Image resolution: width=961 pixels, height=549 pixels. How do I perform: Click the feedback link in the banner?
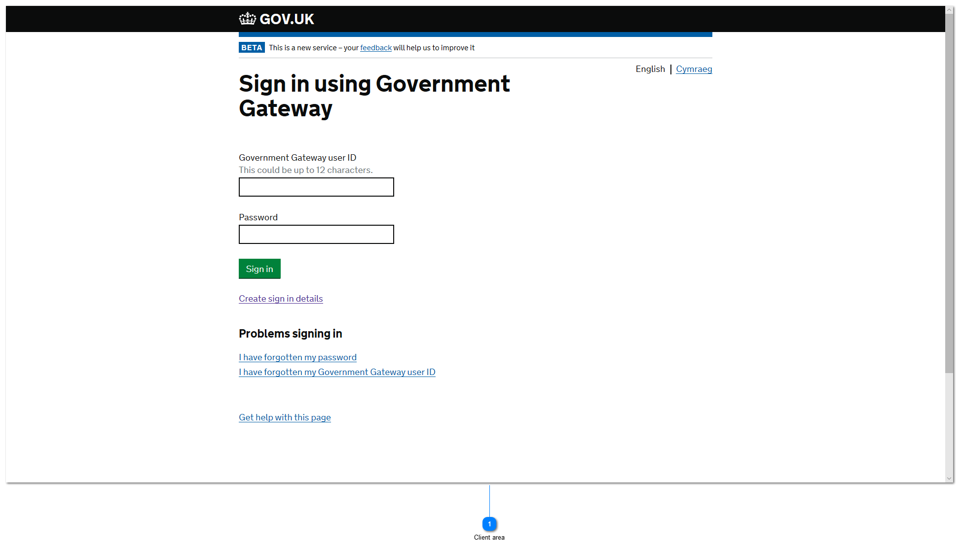375,47
